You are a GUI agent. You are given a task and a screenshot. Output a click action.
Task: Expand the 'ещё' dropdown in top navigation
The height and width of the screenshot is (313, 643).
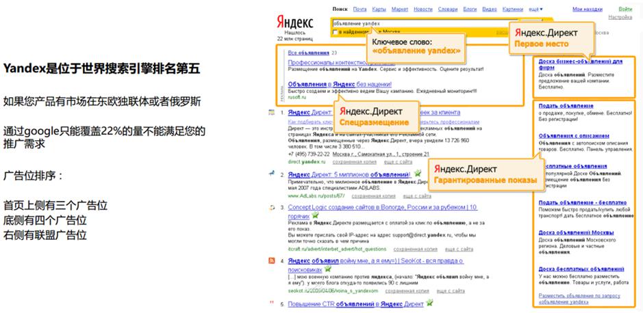535,9
